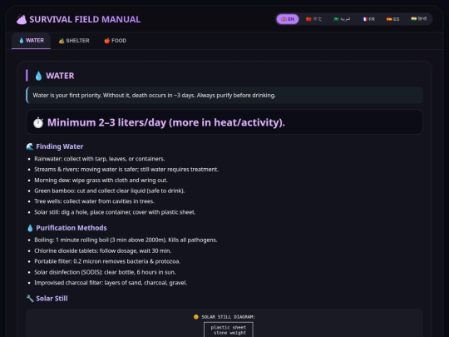This screenshot has width=449, height=337.
Task: Click the 'Water is your first priority' note
Action: 224,95
